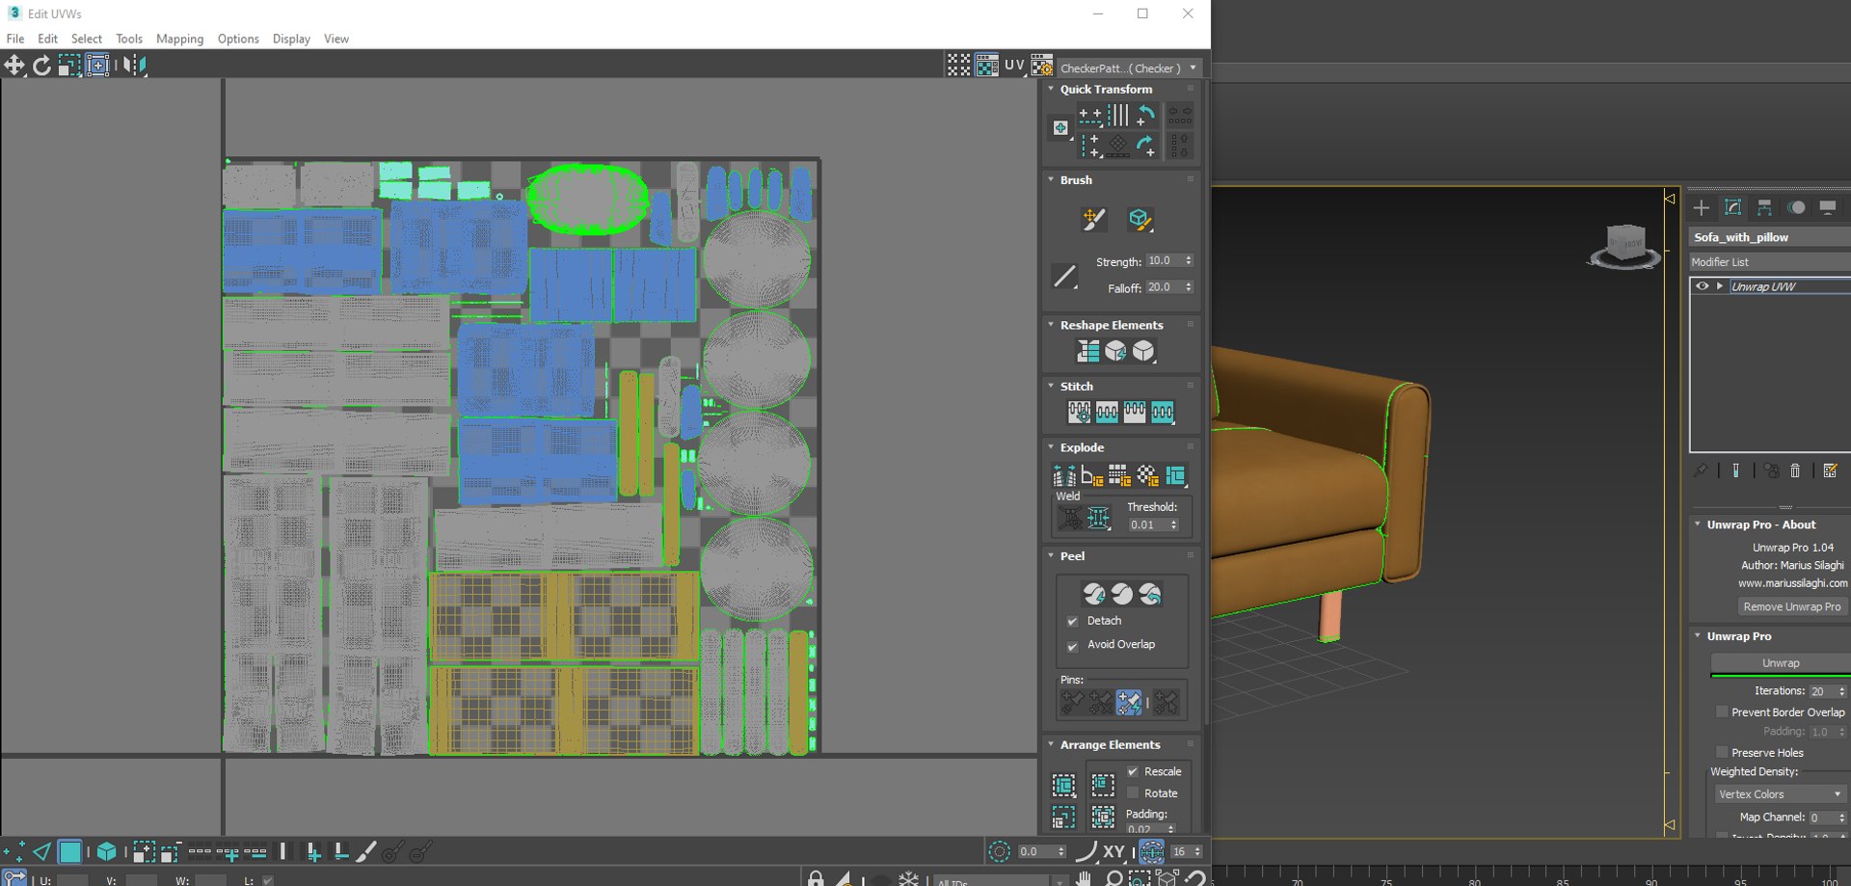This screenshot has width=1851, height=886.
Task: Select the Move tool in UV editor toolbar
Action: pyautogui.click(x=14, y=65)
